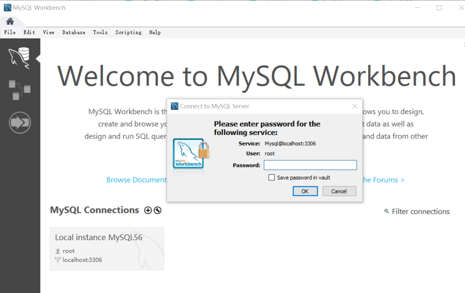The image size is (465, 293).
Task: Add a new MySQL connection plus icon
Action: pyautogui.click(x=148, y=210)
